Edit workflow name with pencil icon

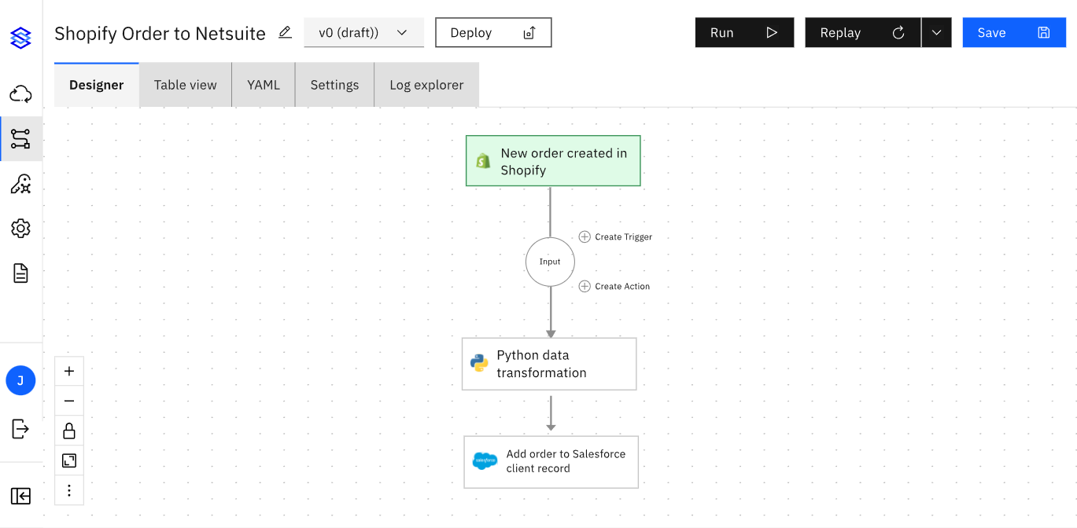pos(285,33)
